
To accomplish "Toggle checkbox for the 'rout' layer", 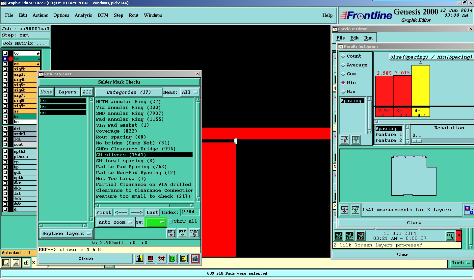I will [5, 144].
